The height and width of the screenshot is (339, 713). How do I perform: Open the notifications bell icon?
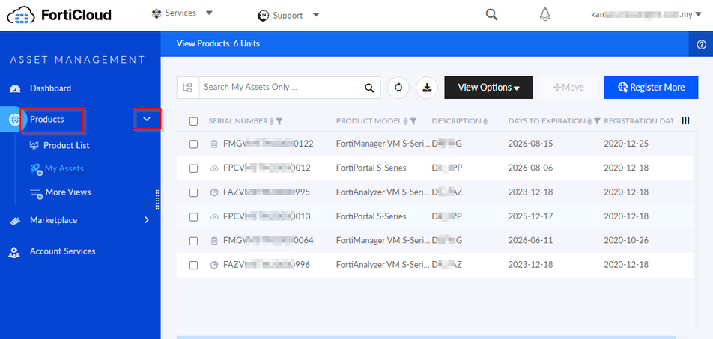(545, 15)
